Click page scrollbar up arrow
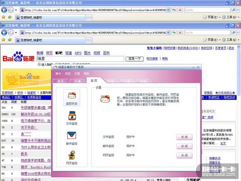Viewport: 241px width, 181px height. point(238,47)
